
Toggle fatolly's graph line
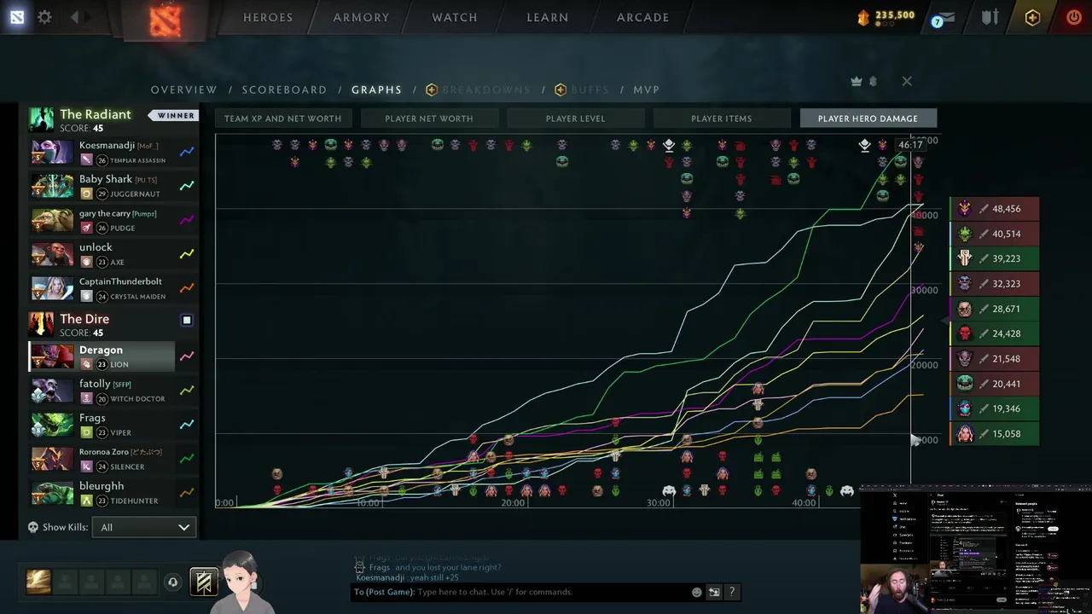[x=187, y=390]
